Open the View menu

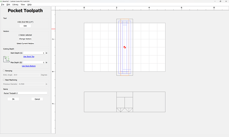23,5
